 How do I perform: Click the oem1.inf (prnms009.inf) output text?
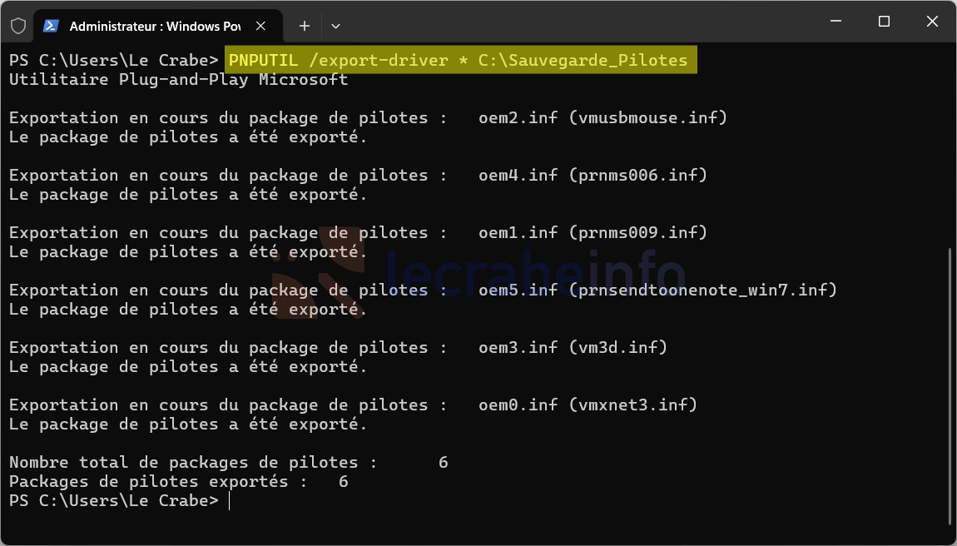[x=593, y=232]
